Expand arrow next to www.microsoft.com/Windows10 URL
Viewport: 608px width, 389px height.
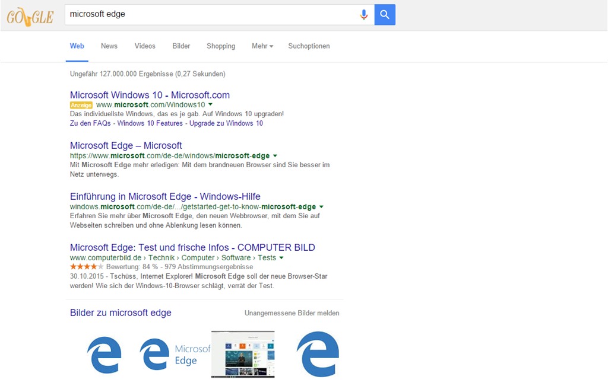tap(211, 104)
